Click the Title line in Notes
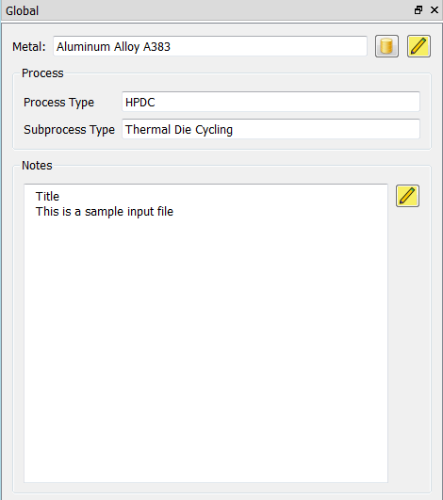The height and width of the screenshot is (500, 443). [x=47, y=197]
